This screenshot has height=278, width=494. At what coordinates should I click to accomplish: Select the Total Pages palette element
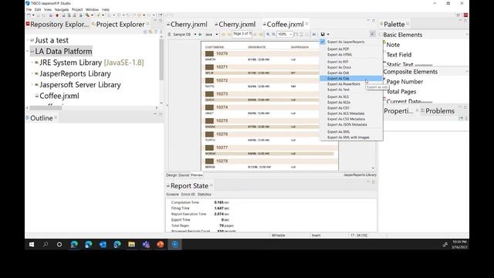coord(401,92)
